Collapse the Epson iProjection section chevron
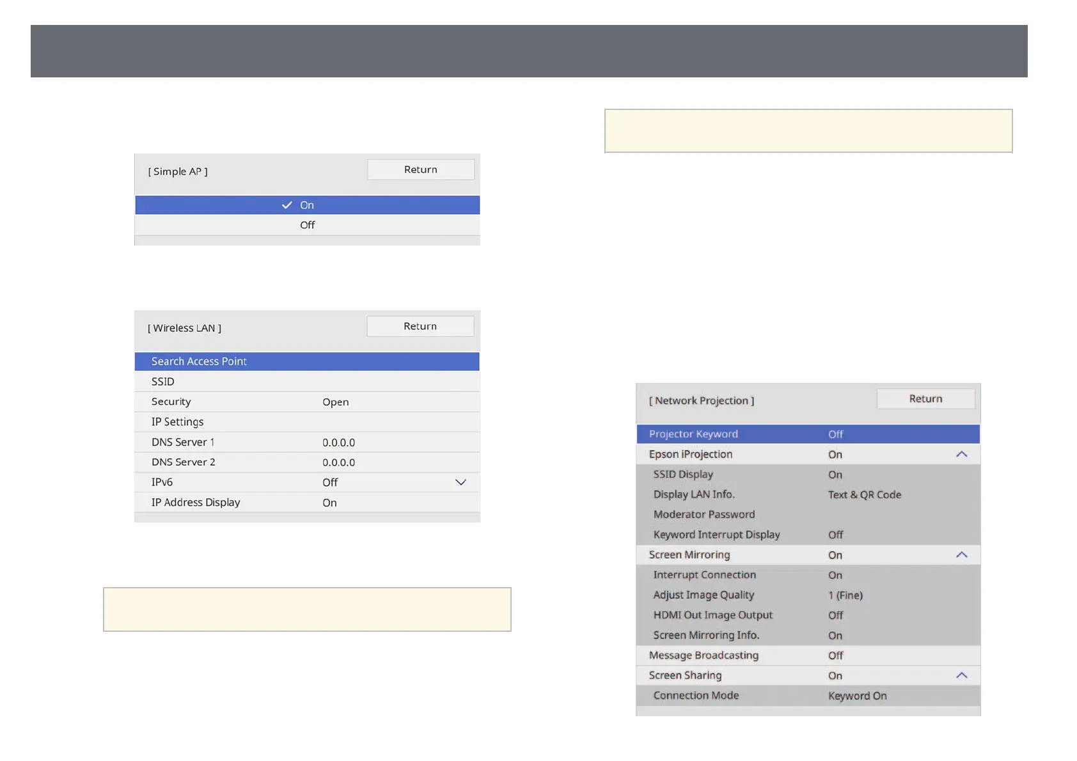Screen dimensions: 1077x761 coord(961,454)
